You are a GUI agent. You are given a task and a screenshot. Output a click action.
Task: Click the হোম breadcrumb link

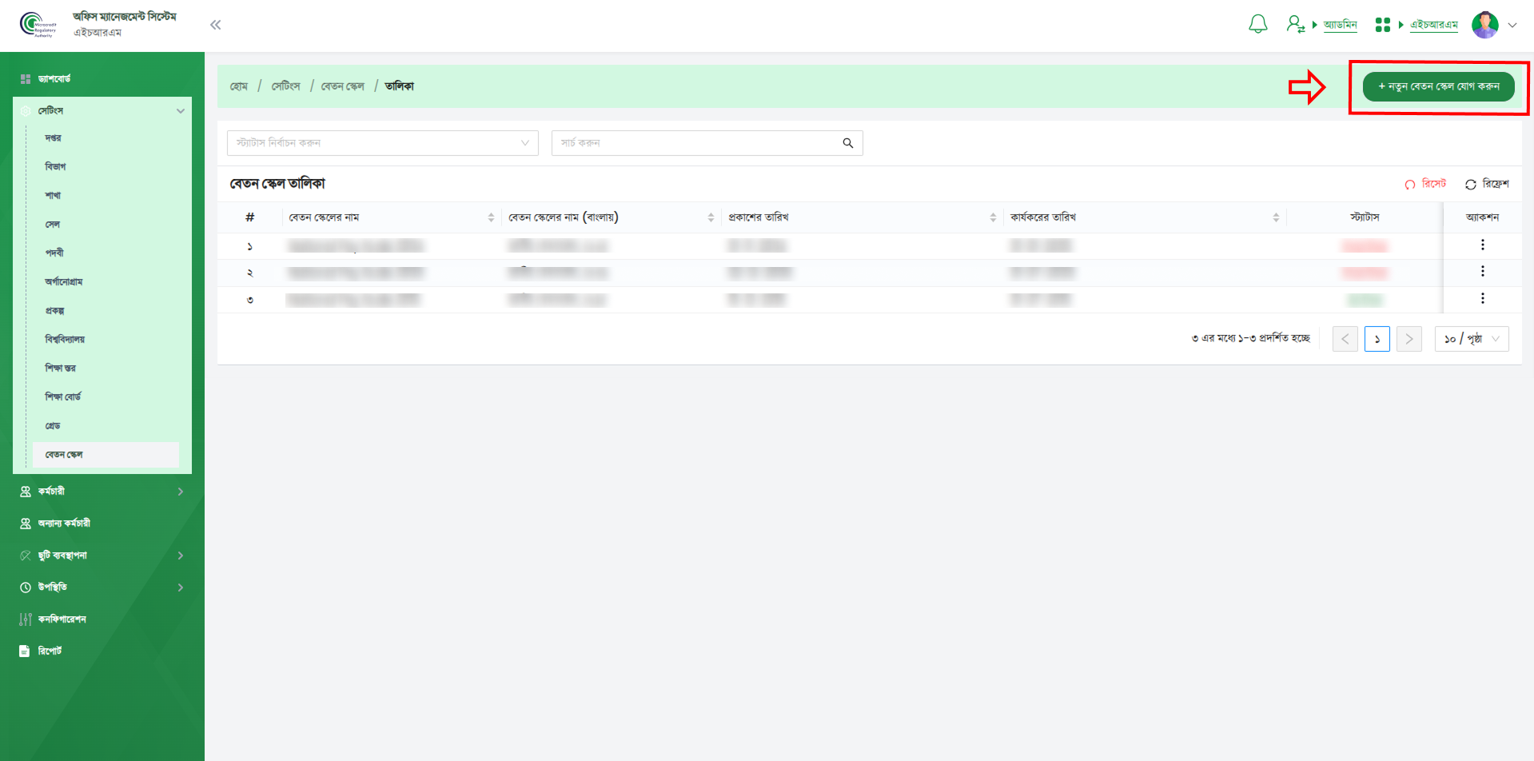[239, 86]
